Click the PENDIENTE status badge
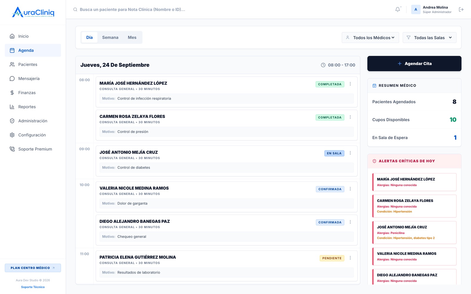The height and width of the screenshot is (294, 471). tap(332, 258)
